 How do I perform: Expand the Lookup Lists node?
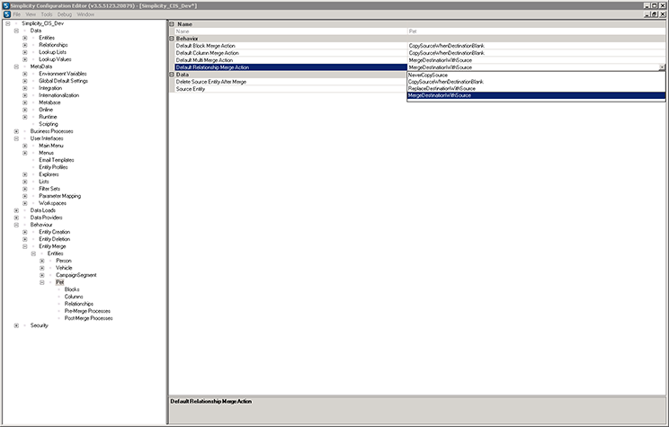25,52
